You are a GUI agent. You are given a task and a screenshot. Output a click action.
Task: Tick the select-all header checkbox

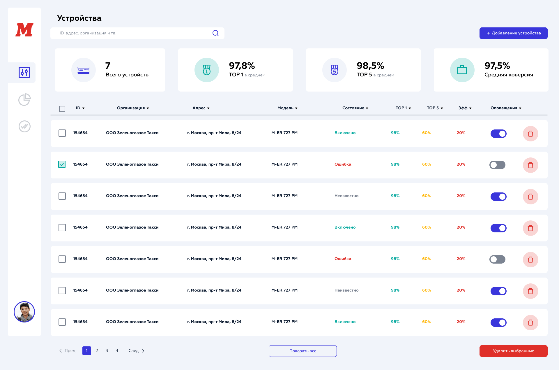point(62,109)
